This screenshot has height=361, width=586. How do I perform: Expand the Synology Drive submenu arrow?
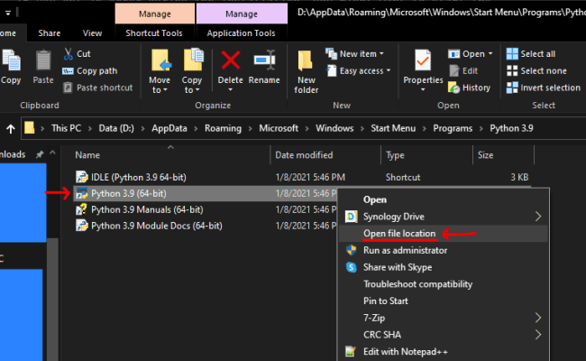(538, 217)
